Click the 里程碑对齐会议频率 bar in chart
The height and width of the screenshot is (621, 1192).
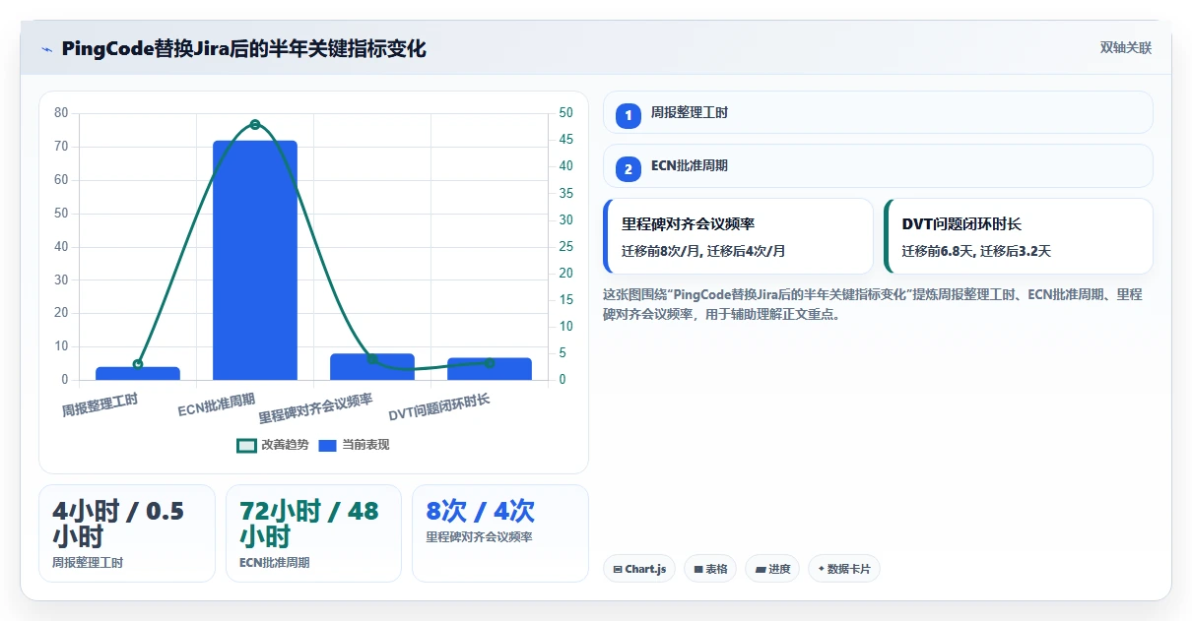pos(372,366)
